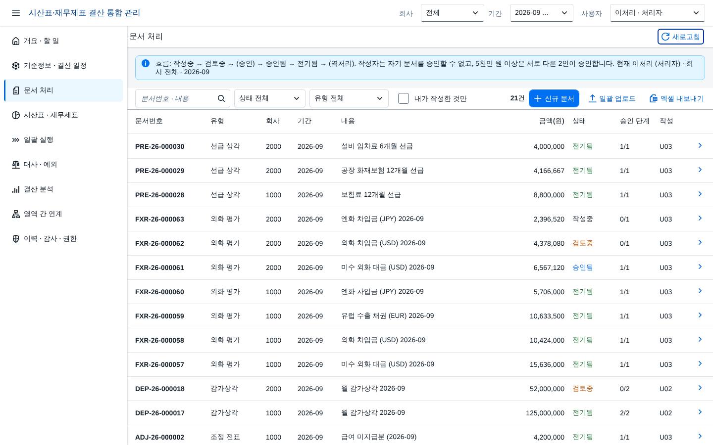This screenshot has width=713, height=445.
Task: Open 기준정보 · 결산 일정 menu item
Action: coord(63,66)
